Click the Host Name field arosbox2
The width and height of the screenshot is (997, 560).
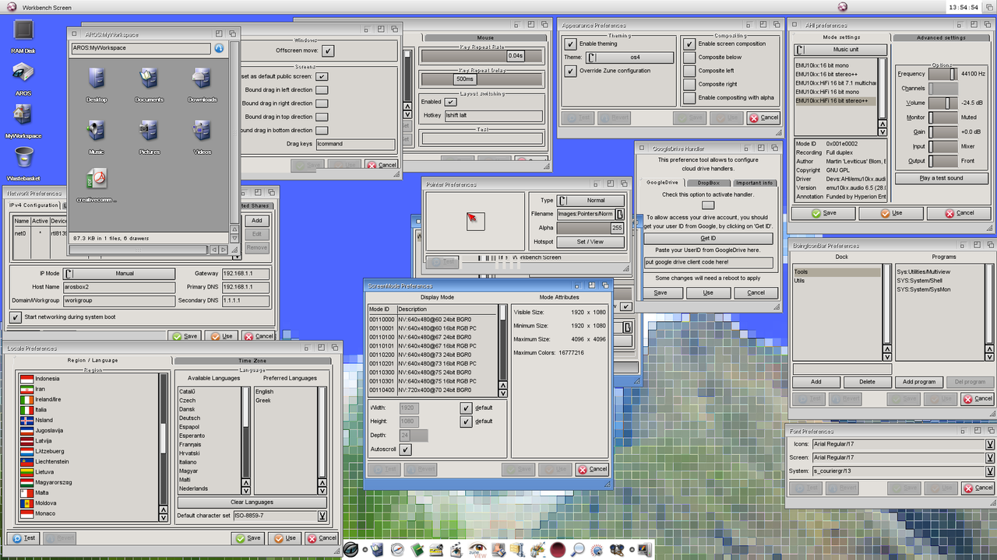(x=119, y=287)
